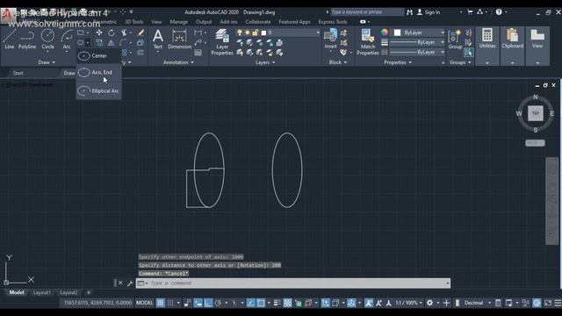Toggle Lineweight display in status bar
This screenshot has height=316, width=562.
(x=277, y=303)
